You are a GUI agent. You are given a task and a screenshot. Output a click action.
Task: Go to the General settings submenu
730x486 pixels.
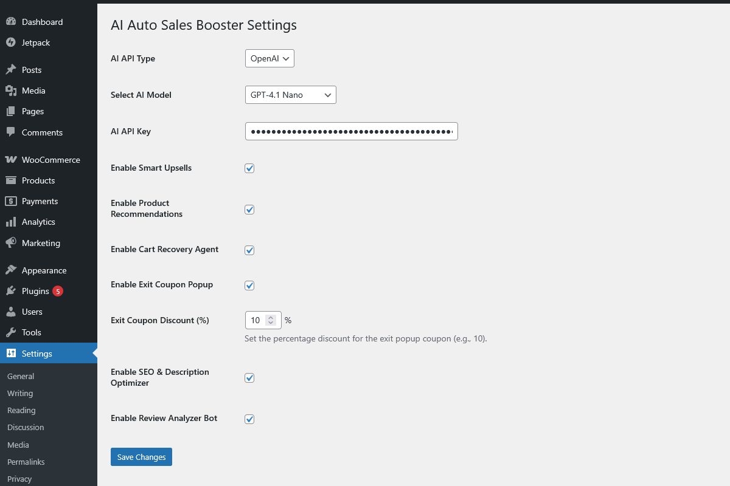pos(21,377)
